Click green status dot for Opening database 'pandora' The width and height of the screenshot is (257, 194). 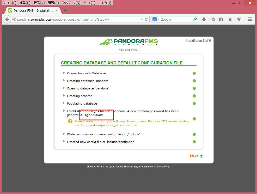(194, 88)
